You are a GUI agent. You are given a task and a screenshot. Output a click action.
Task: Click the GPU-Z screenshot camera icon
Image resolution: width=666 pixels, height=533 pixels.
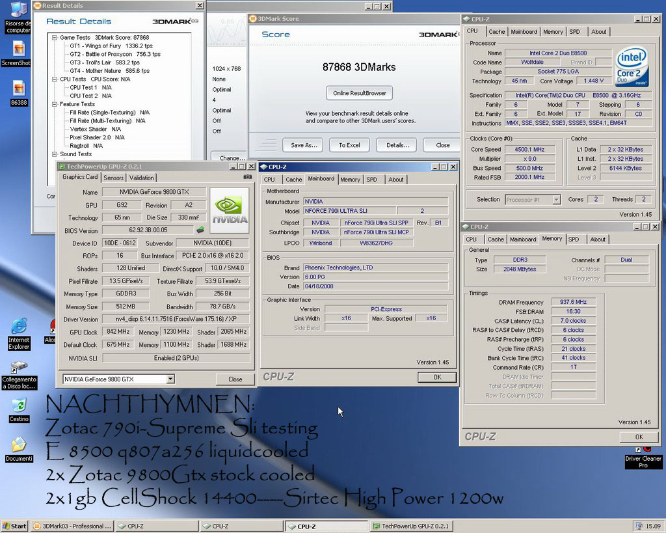tap(247, 177)
